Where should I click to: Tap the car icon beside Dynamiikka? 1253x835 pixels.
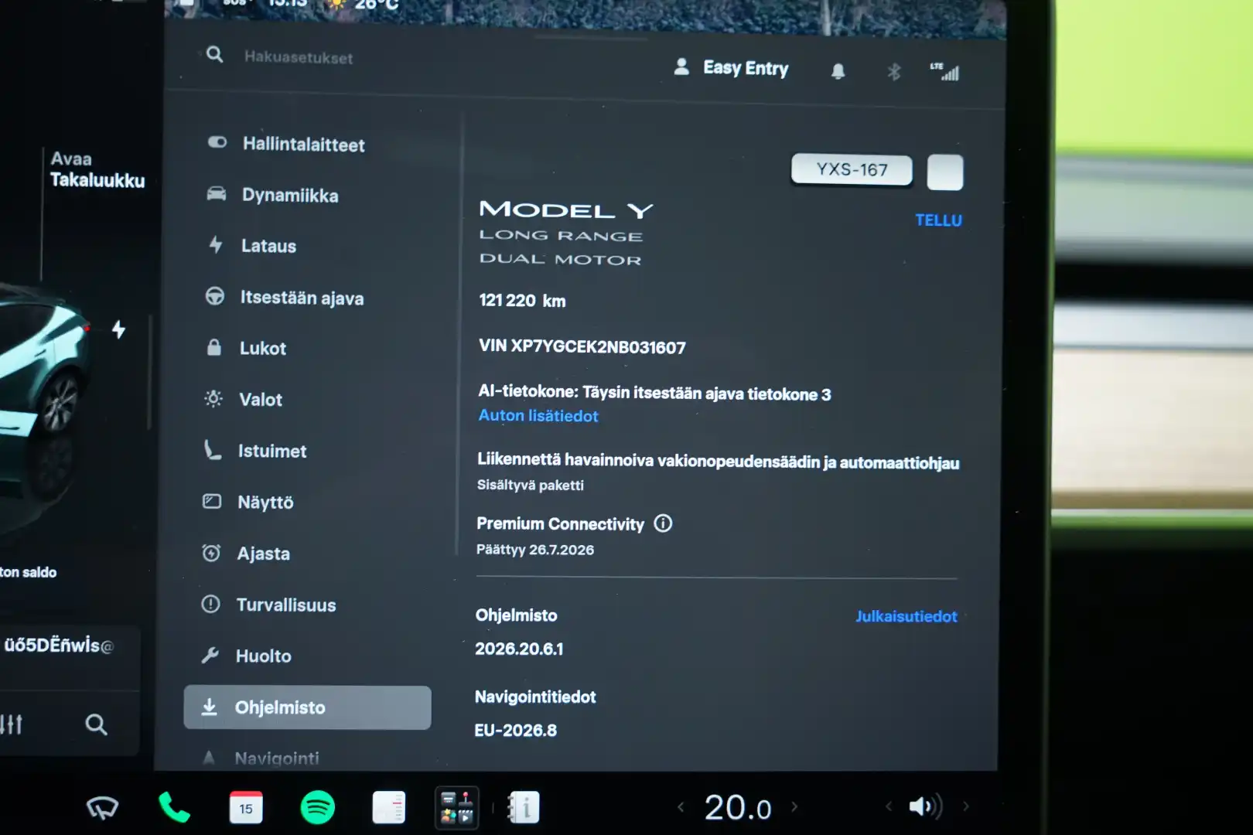pyautogui.click(x=217, y=193)
